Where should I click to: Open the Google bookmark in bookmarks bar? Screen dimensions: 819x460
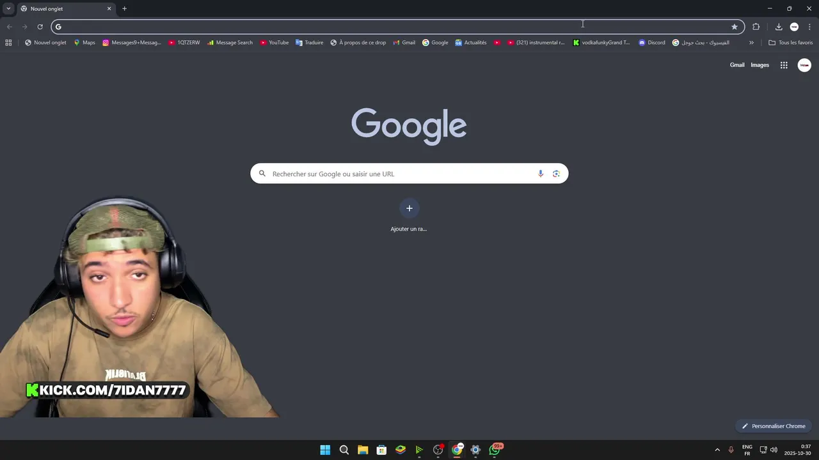(x=435, y=43)
